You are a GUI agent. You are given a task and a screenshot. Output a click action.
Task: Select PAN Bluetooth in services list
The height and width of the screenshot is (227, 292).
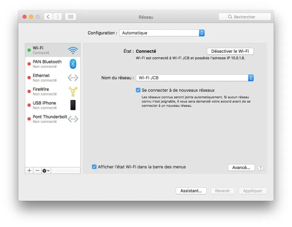53,64
